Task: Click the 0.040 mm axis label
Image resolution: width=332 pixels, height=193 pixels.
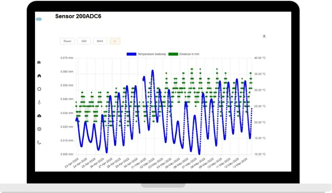Action: click(x=67, y=99)
